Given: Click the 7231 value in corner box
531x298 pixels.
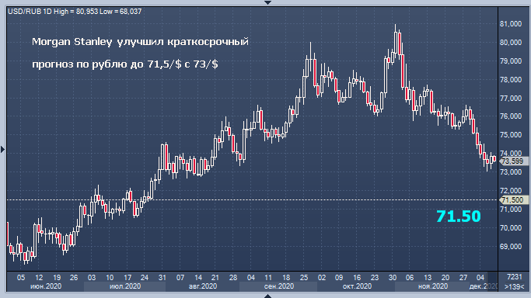Looking at the screenshot, I should click(515, 277).
